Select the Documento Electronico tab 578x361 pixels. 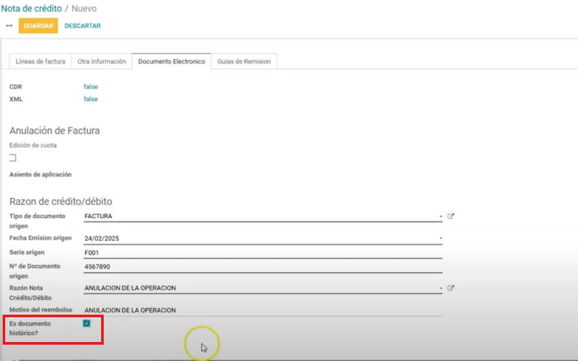tap(172, 61)
